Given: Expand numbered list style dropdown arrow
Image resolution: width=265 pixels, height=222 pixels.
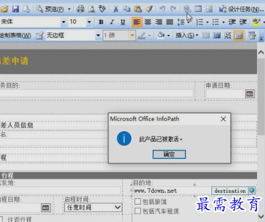Looking at the screenshot, I should tap(207, 22).
